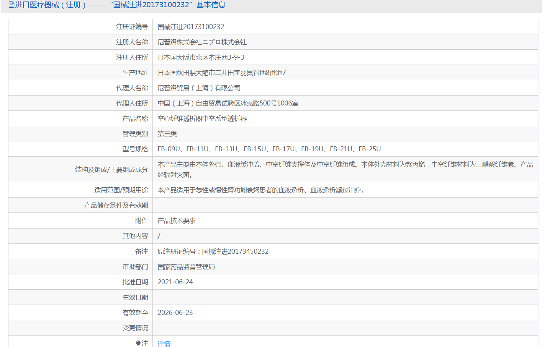542x347 pixels.
Task: Click the document icon beside the page title
Action: (11, 5)
